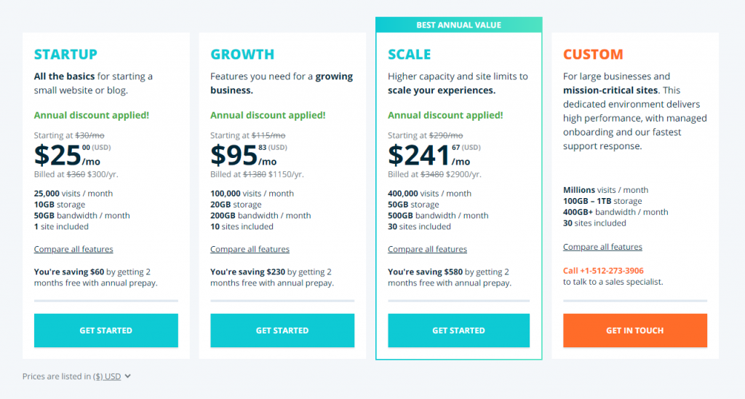Click the You're saving $580 text
The height and width of the screenshot is (399, 745).
tap(424, 272)
